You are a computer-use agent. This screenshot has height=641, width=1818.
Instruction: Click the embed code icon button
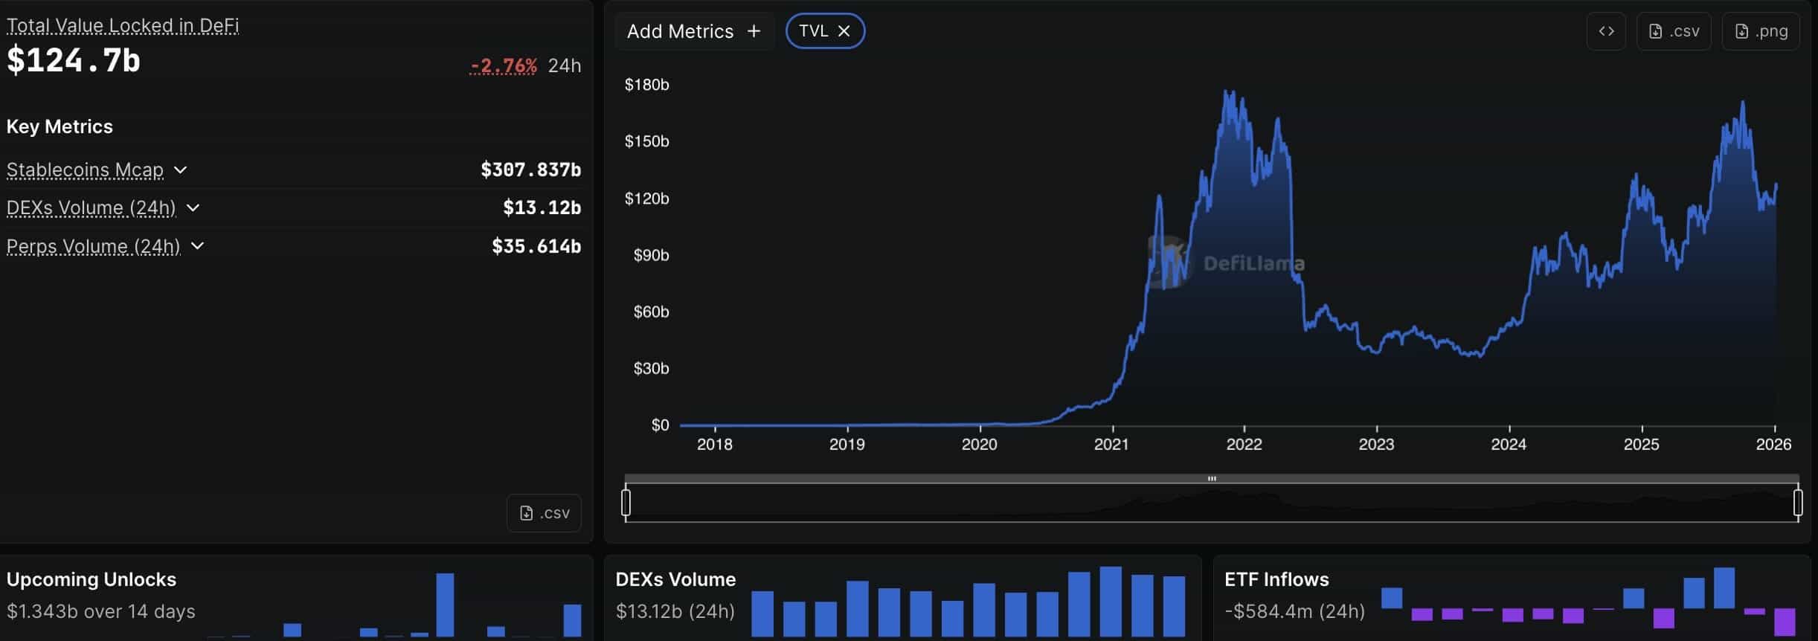1605,31
